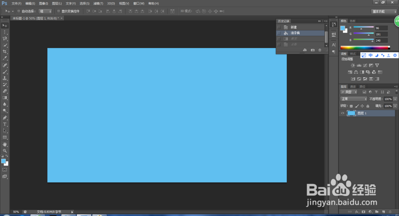Open the 类型 layer filter dropdown
The height and width of the screenshot is (216, 399).
pyautogui.click(x=349, y=92)
